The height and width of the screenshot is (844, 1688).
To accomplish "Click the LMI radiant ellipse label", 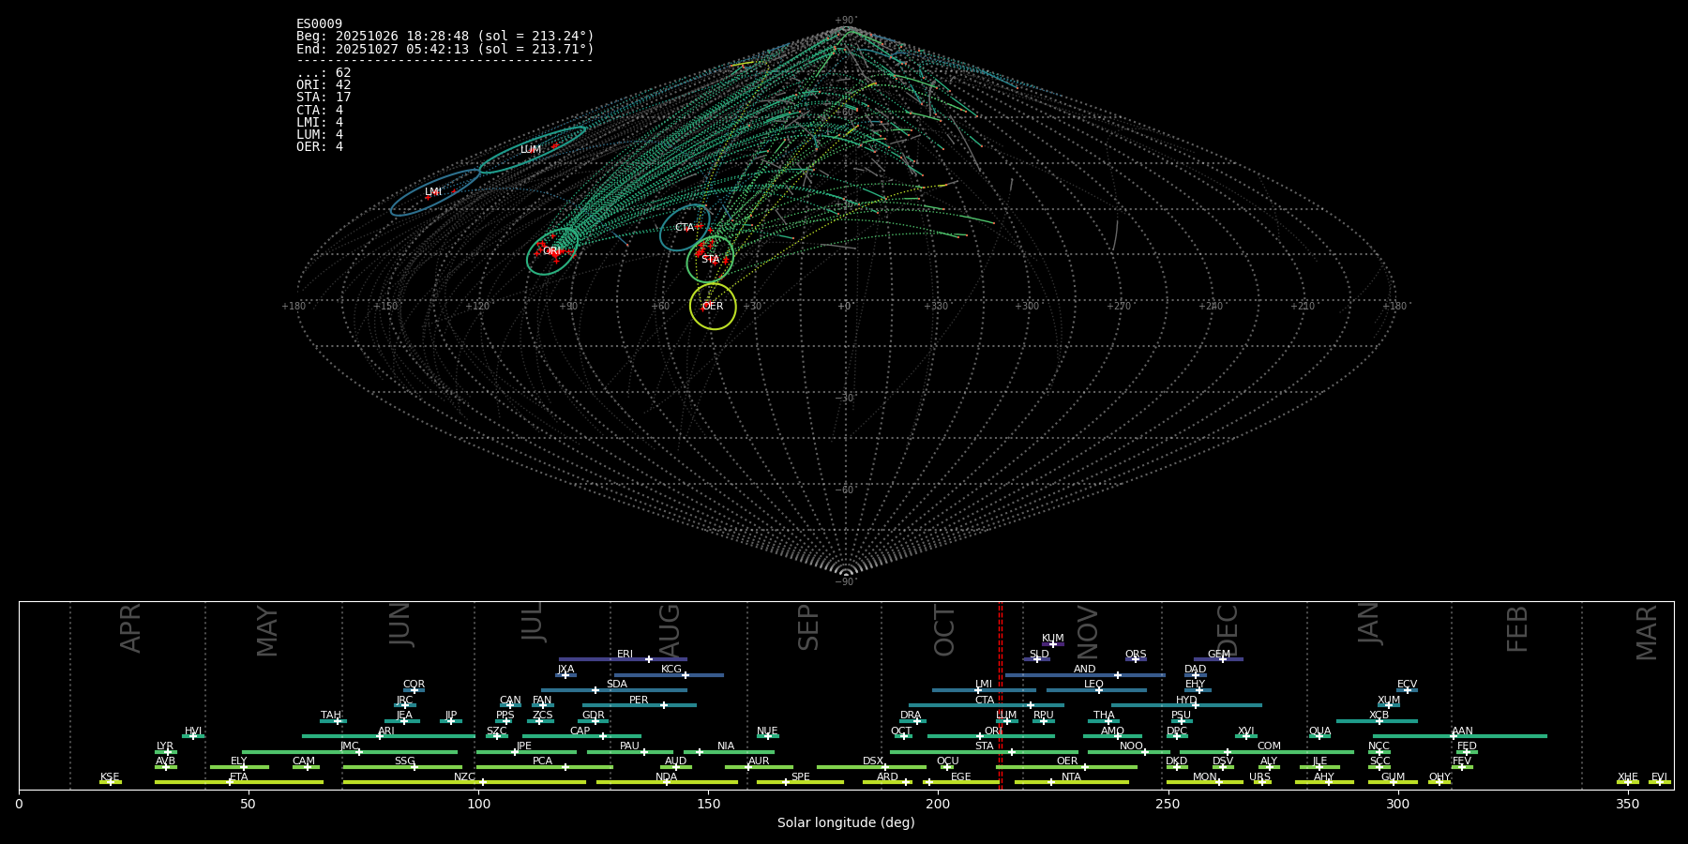I will click(433, 192).
